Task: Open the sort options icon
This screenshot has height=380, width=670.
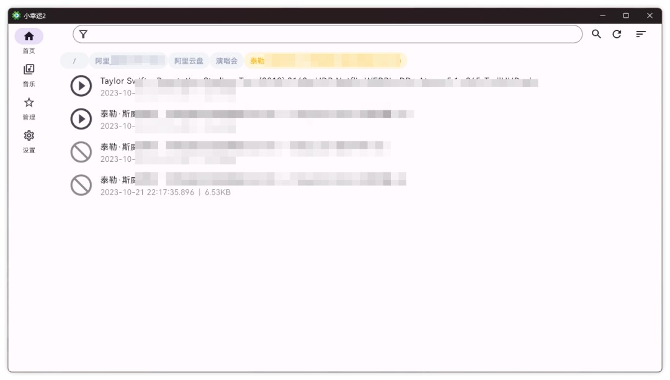Action: pos(640,34)
